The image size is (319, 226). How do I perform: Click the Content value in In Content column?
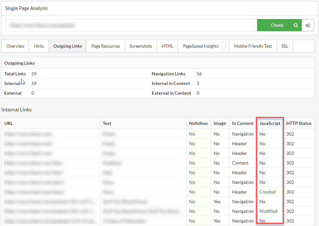[240, 163]
